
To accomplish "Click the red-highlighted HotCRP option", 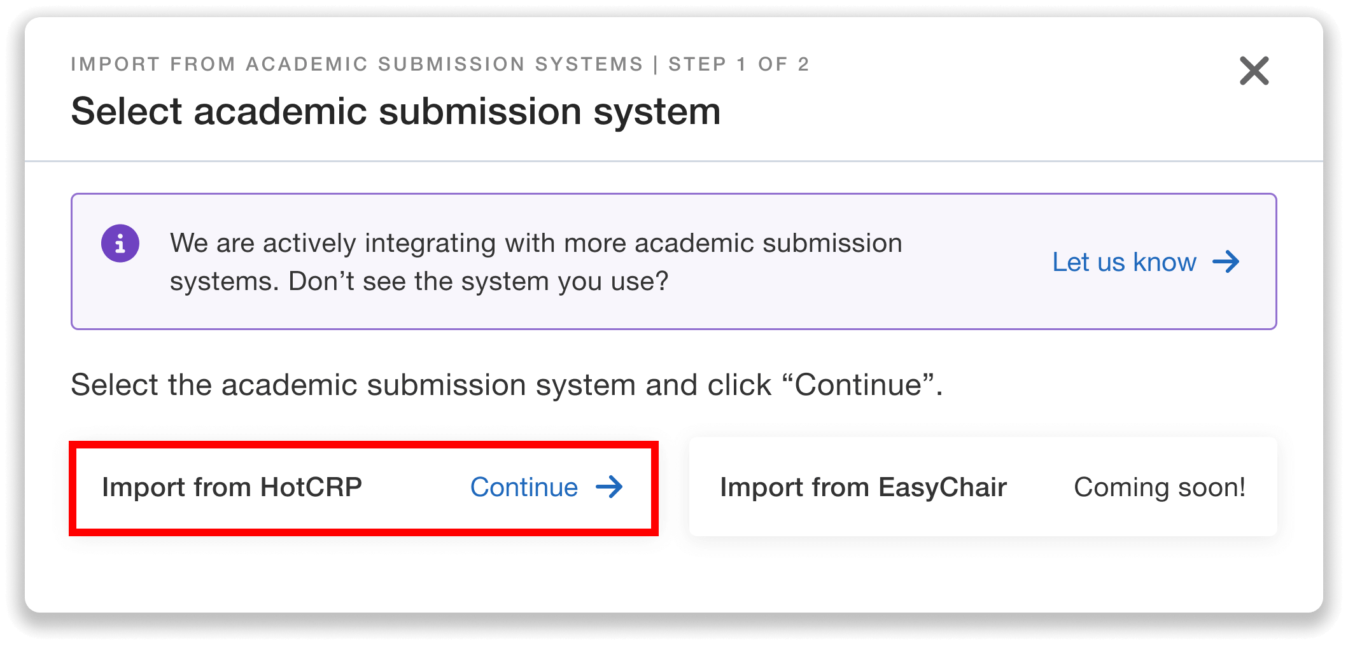I will coord(363,488).
